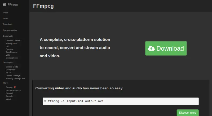Image resolution: width=212 pixels, height=116 pixels.
Task: Visit the Mailing Lists page
Action: 12,43
